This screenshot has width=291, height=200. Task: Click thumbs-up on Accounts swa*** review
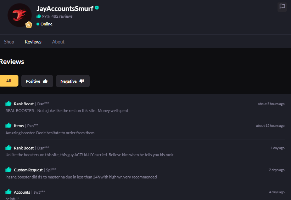(9, 192)
